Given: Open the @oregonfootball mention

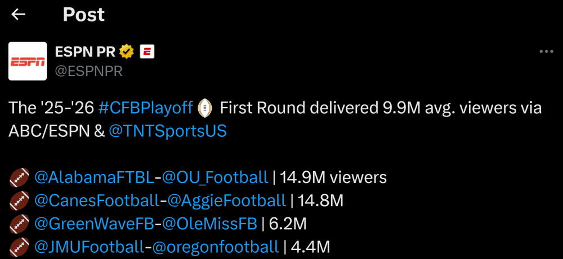Looking at the screenshot, I should point(215,247).
